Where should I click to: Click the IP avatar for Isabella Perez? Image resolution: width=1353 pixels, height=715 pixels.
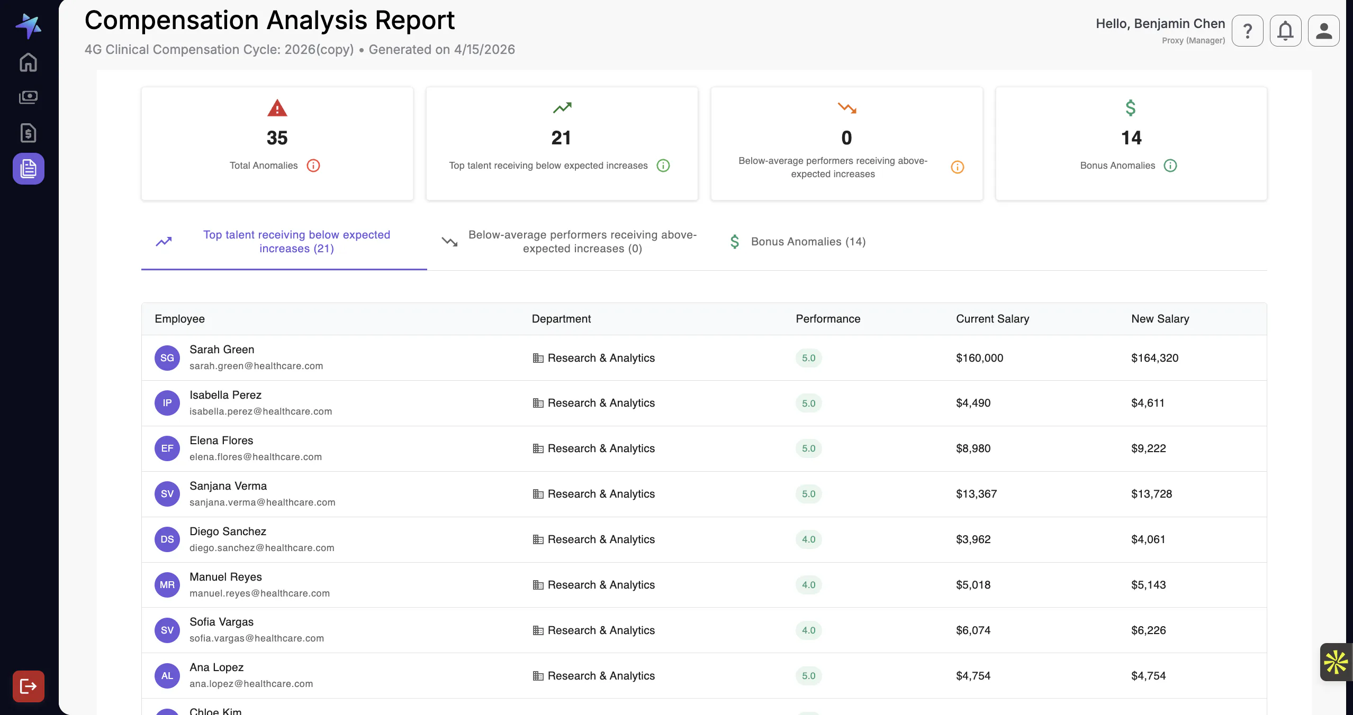pyautogui.click(x=167, y=403)
